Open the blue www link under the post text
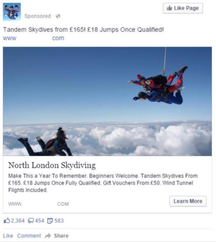This screenshot has height=242, width=216. click(x=34, y=38)
